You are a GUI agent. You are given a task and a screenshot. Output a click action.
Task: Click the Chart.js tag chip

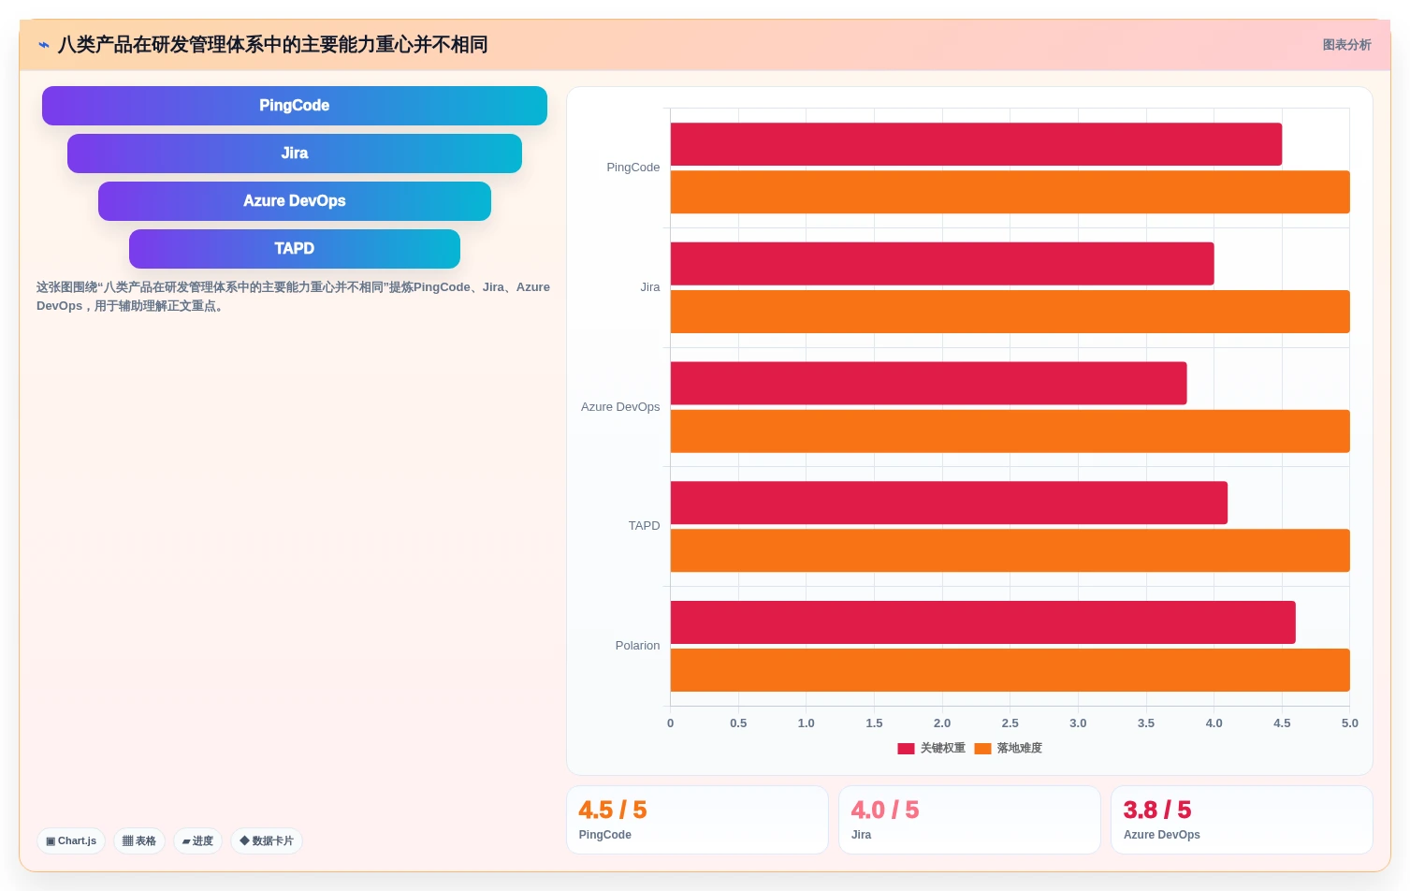pyautogui.click(x=71, y=840)
